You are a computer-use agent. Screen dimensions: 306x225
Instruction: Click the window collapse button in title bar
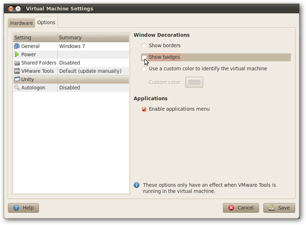(x=18, y=9)
